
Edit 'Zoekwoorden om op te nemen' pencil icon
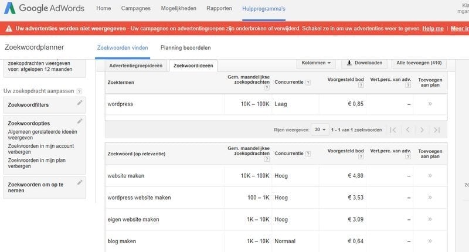point(80,182)
